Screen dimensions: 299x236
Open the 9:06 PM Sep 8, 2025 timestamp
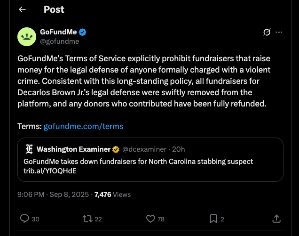53,195
